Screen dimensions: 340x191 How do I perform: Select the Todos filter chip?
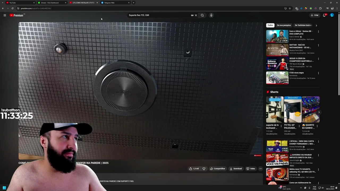pos(270,25)
